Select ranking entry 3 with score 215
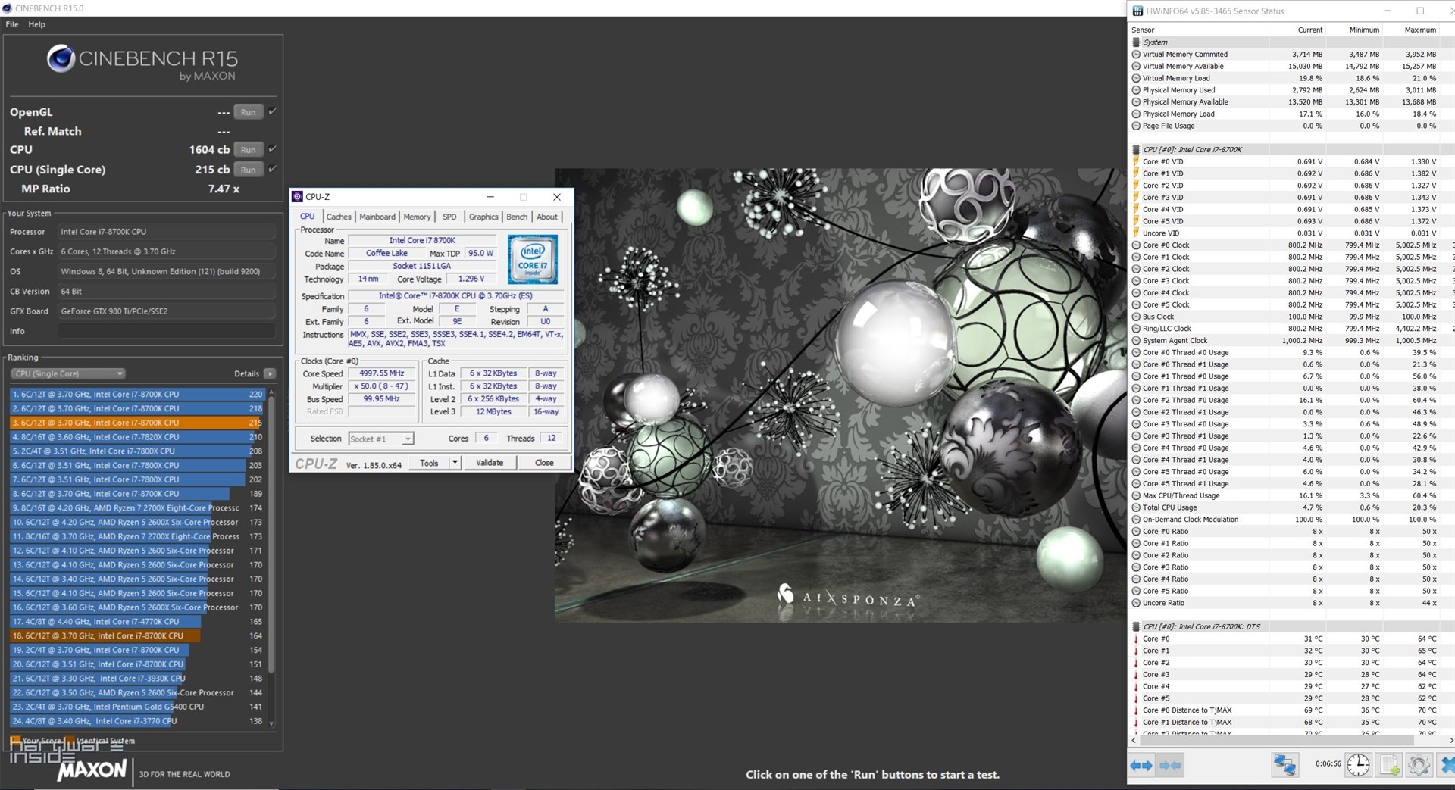Viewport: 1455px width, 790px height. tap(137, 423)
